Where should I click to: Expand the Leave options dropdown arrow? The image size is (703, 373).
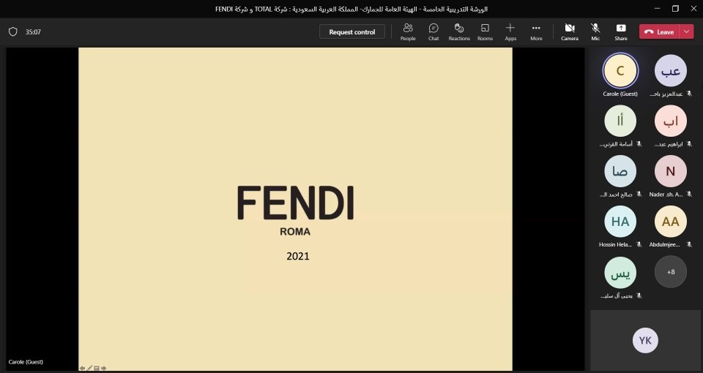(686, 31)
